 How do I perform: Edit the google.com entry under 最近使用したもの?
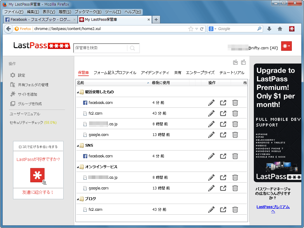(x=211, y=134)
